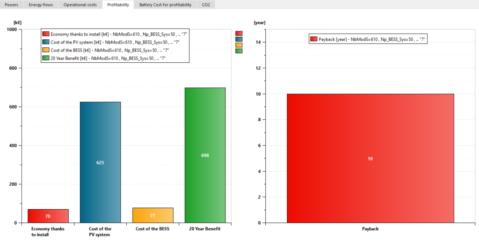Viewport: 479px width, 242px height.
Task: Click red swatch beside Economy thanks to install legend
Action: tap(46, 34)
